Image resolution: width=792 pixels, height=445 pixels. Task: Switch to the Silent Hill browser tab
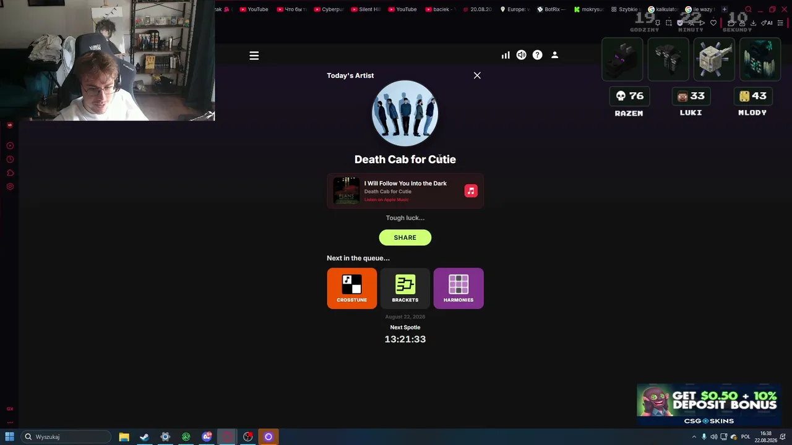366,9
